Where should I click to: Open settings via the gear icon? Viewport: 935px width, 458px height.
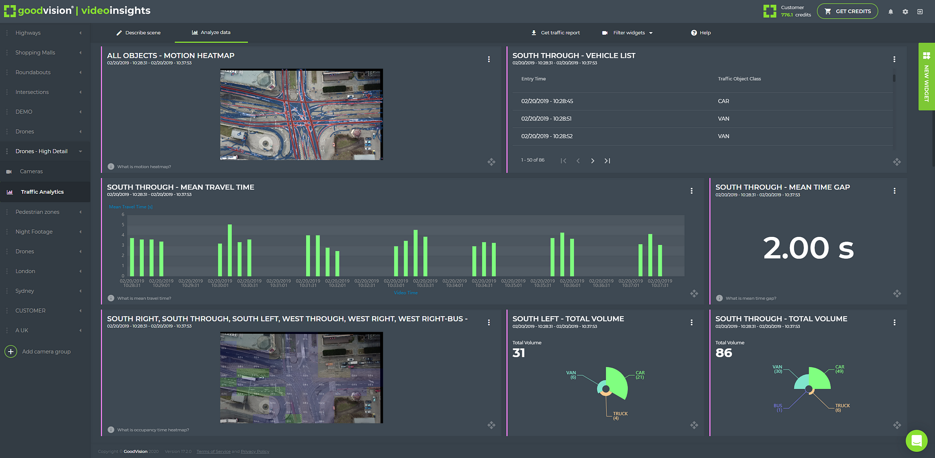(x=905, y=12)
